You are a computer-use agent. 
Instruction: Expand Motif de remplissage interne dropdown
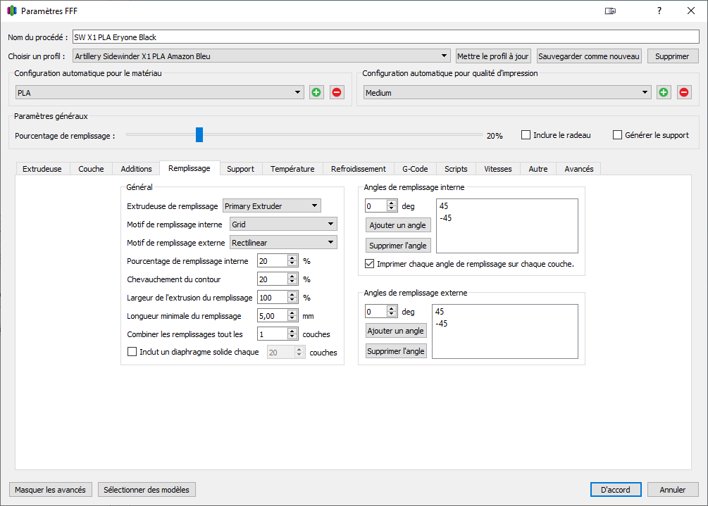pos(283,224)
